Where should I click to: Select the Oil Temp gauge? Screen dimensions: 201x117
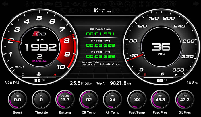coord(89,100)
